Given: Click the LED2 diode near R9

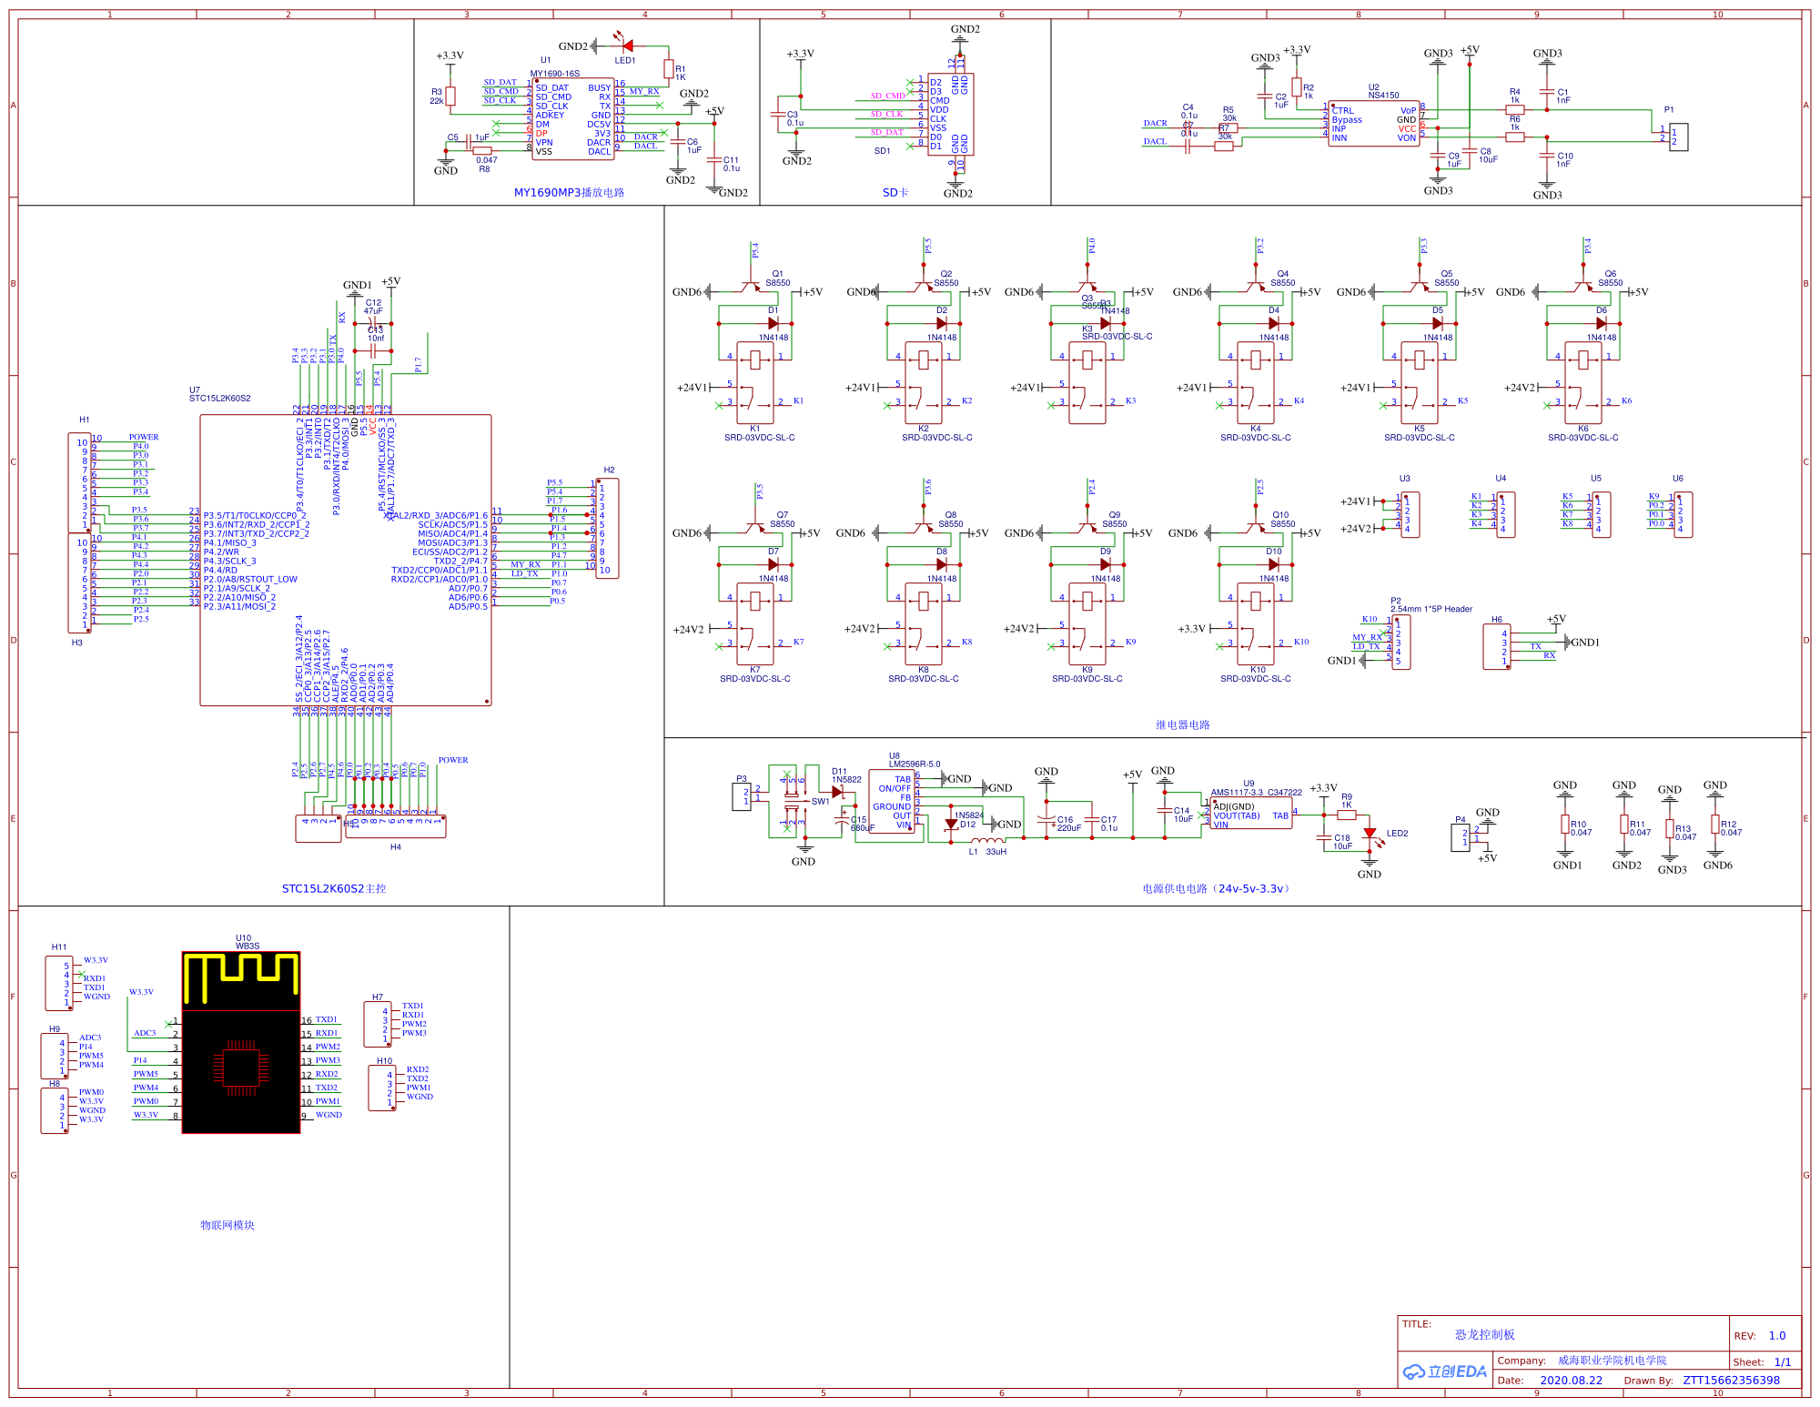Looking at the screenshot, I should [1370, 834].
